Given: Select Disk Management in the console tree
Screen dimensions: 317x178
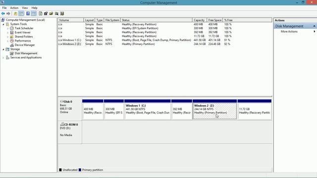Looking at the screenshot, I should (x=26, y=53).
